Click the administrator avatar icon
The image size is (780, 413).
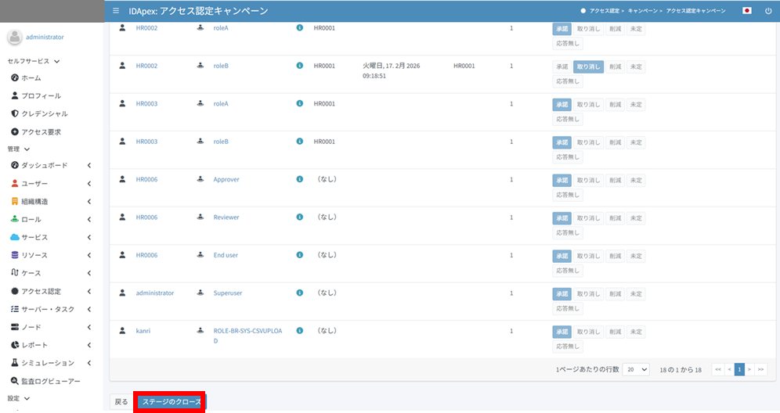coord(14,37)
